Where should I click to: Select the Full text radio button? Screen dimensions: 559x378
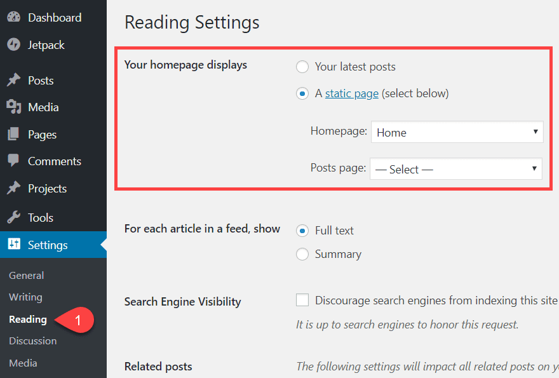click(302, 231)
